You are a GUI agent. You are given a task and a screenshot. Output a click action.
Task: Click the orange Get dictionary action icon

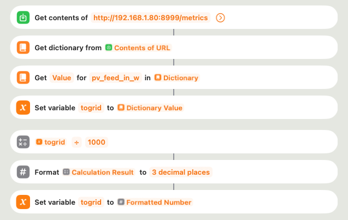(23, 47)
